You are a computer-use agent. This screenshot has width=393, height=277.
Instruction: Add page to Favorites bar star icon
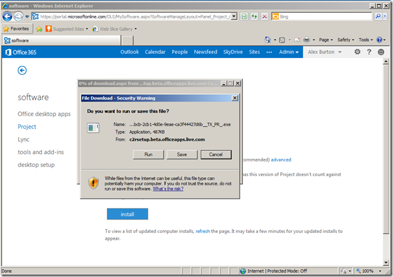click(39, 29)
